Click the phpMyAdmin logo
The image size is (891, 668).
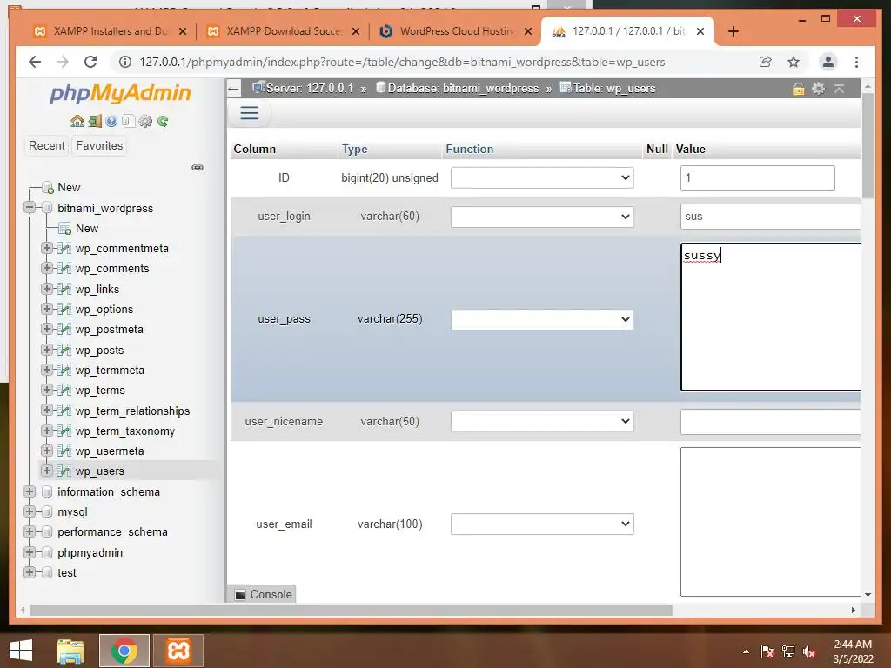click(120, 93)
